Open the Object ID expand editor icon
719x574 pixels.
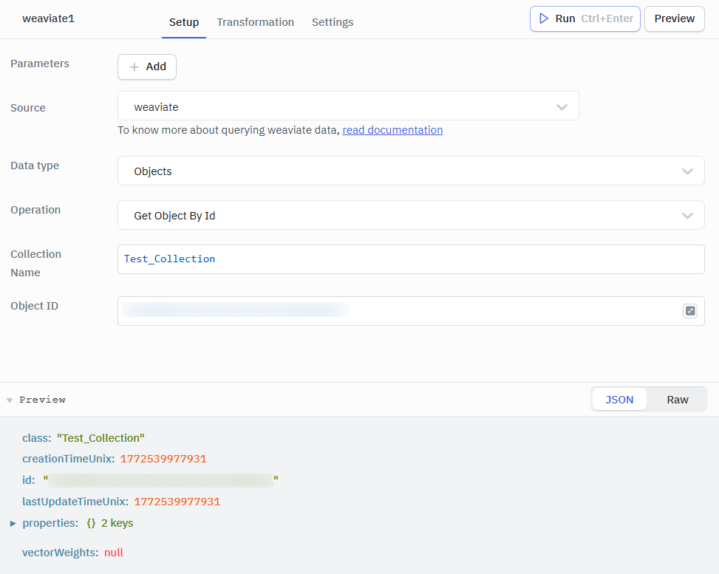[689, 311]
